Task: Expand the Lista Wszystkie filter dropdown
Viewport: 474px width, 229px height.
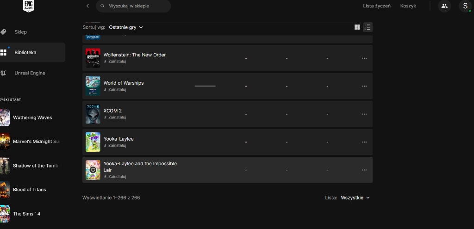Action: pyautogui.click(x=355, y=198)
